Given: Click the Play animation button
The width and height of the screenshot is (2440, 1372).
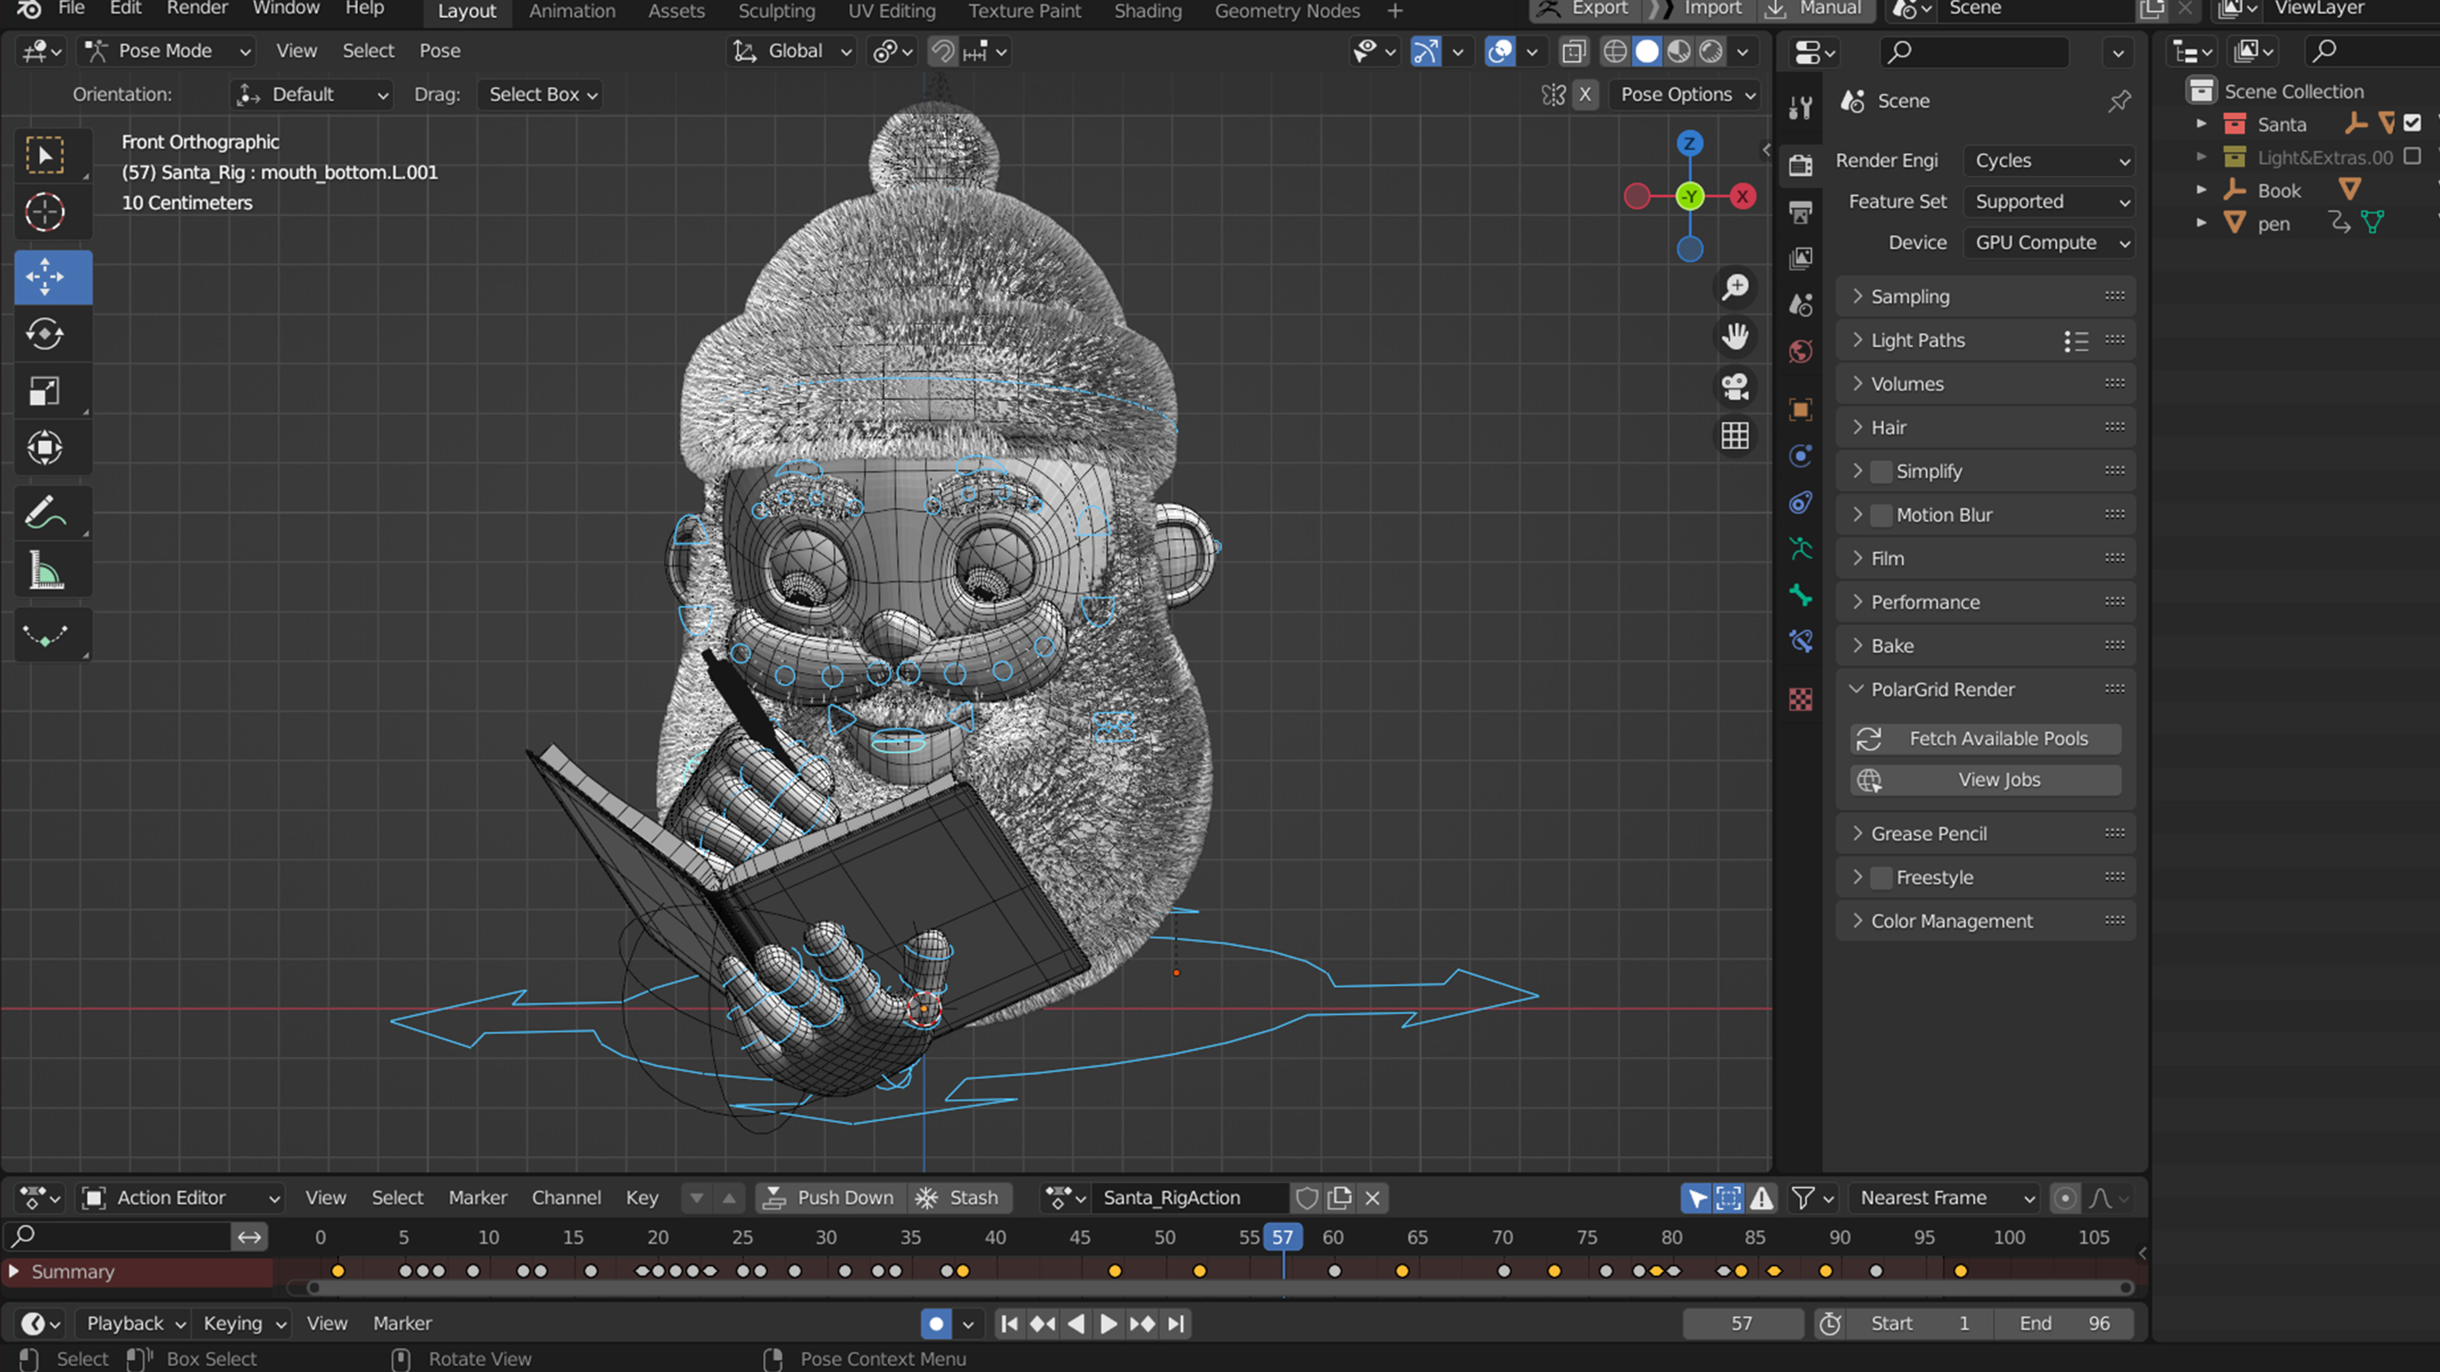Looking at the screenshot, I should 1108,1324.
